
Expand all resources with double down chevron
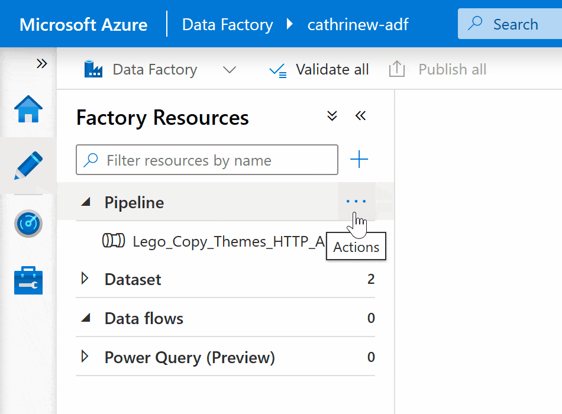tap(332, 116)
